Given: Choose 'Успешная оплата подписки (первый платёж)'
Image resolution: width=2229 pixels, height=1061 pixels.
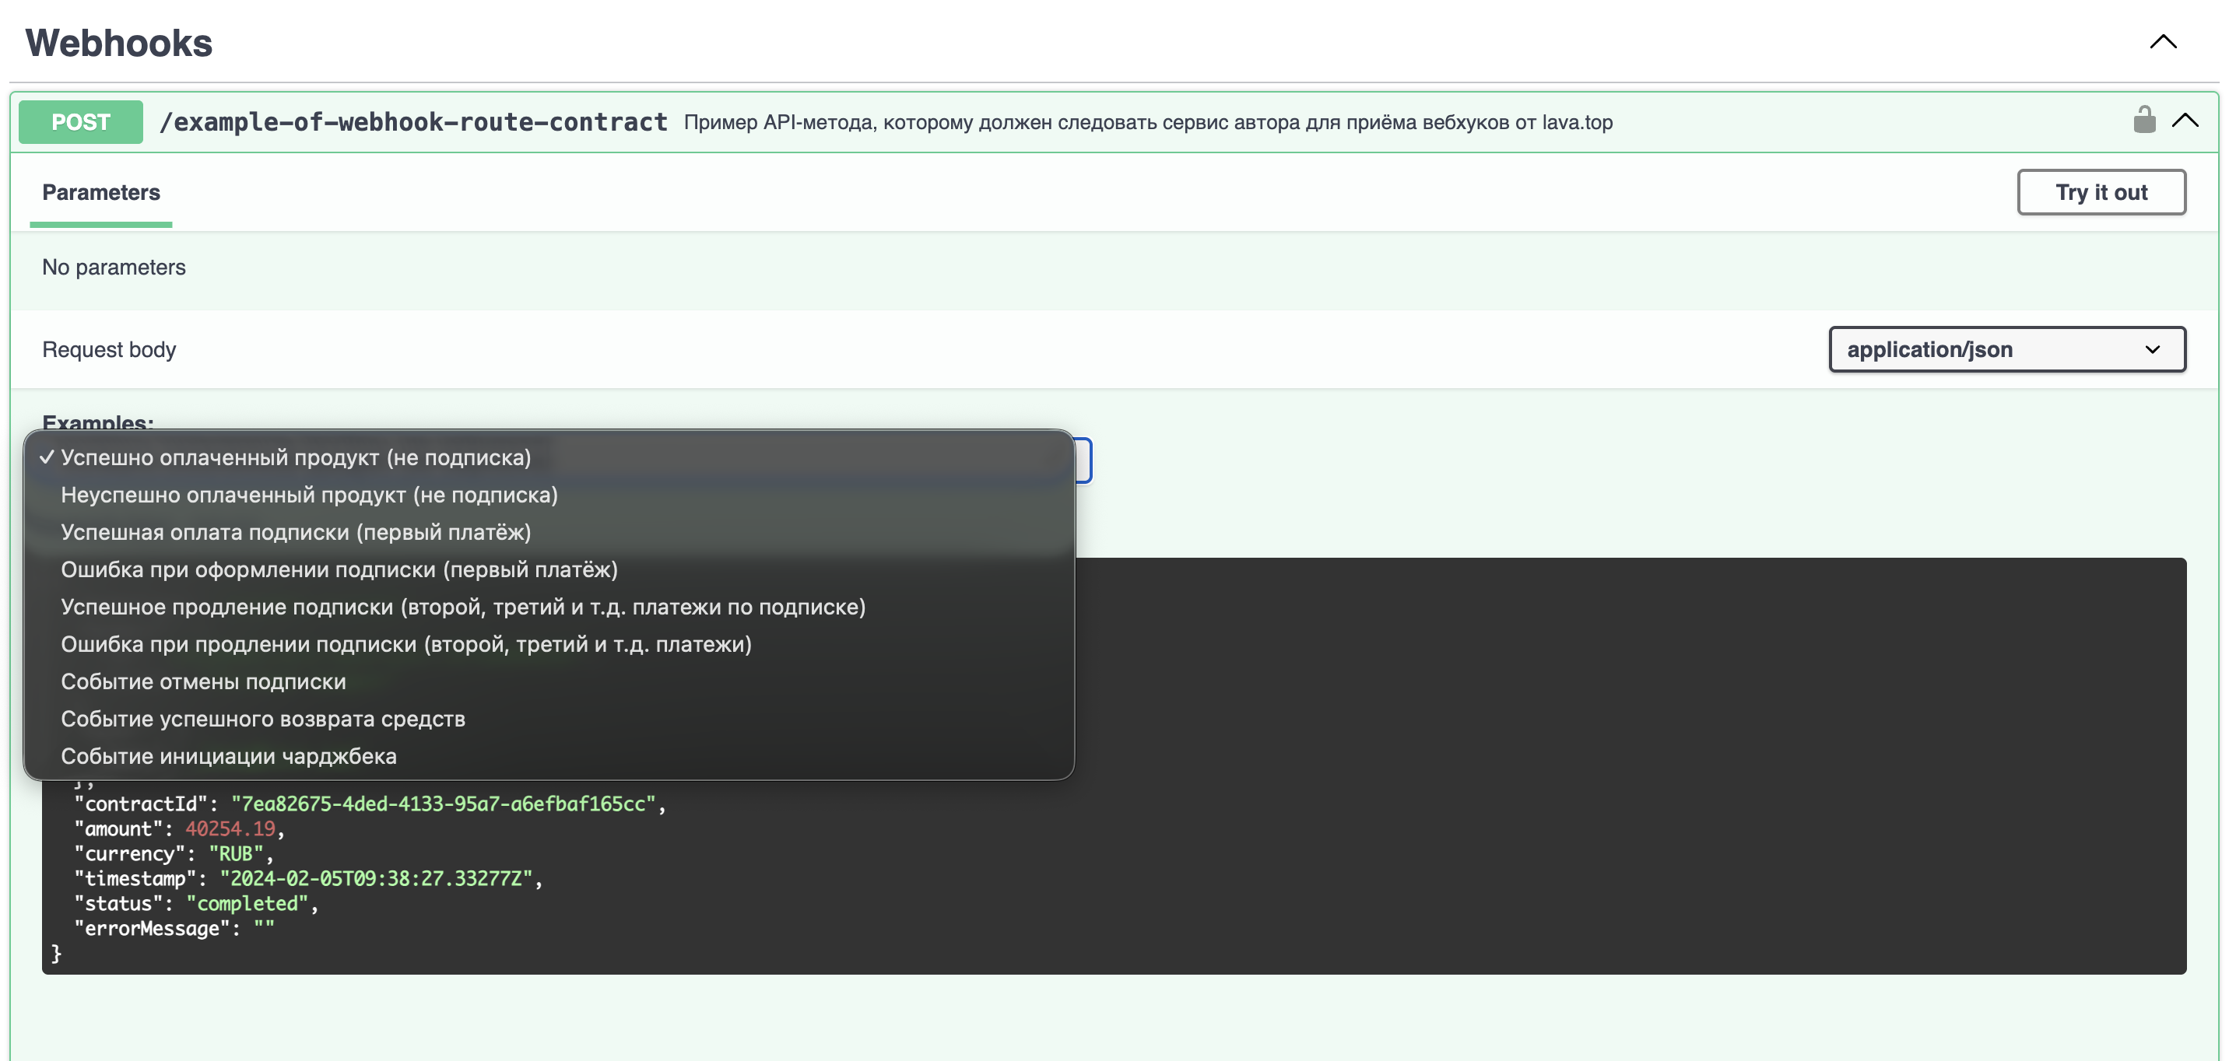Looking at the screenshot, I should point(549,532).
